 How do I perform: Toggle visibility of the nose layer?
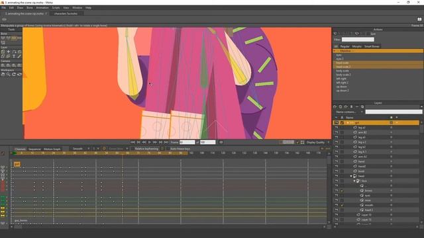pos(337,200)
